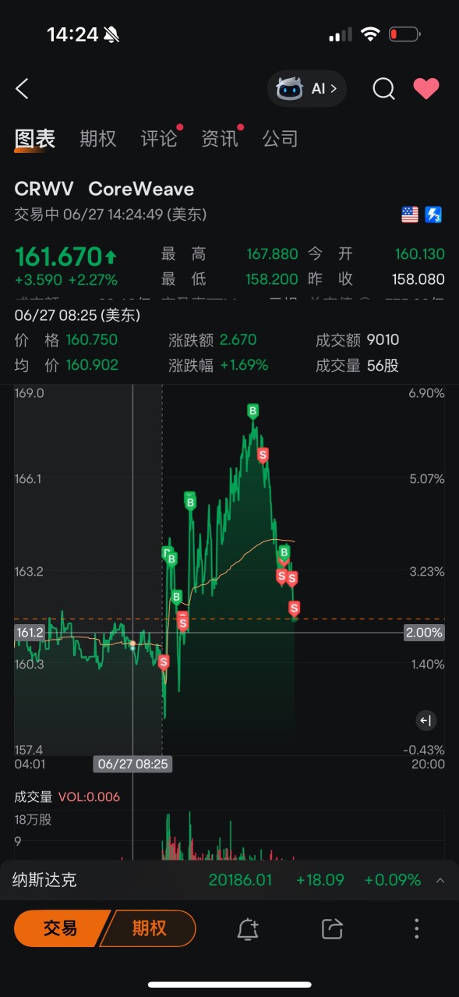Tap the 成交量 VOL indicator label
The height and width of the screenshot is (997, 459).
pos(68,797)
